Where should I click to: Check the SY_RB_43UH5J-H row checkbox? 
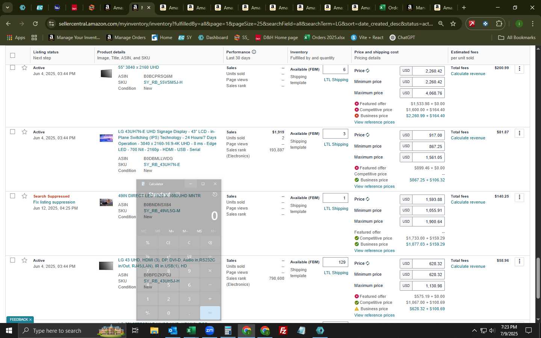pos(12,260)
